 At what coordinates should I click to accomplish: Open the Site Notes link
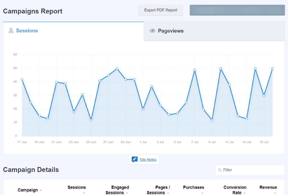[148, 160]
